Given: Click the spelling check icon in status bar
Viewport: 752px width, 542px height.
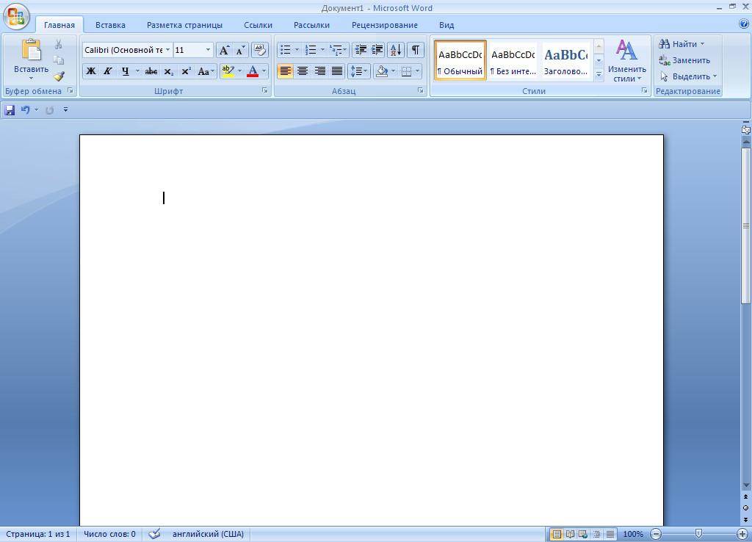Looking at the screenshot, I should [x=154, y=534].
